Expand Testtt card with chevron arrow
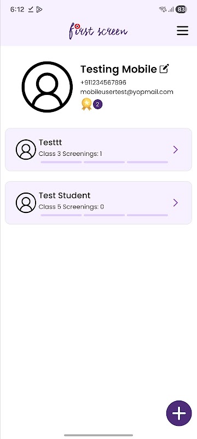Screen dimensions: 197x439 176,150
